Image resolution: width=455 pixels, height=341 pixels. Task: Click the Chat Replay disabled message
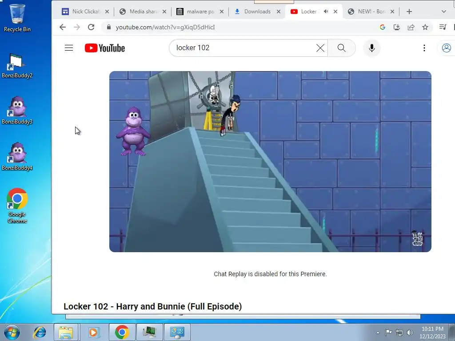pos(270,274)
